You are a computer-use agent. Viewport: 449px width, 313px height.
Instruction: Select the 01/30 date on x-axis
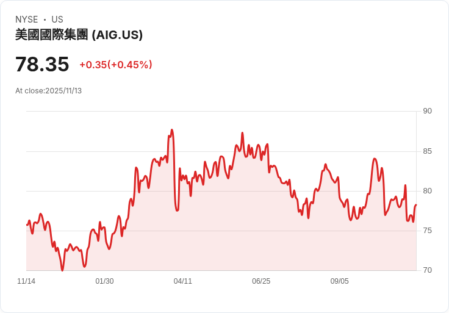104,281
